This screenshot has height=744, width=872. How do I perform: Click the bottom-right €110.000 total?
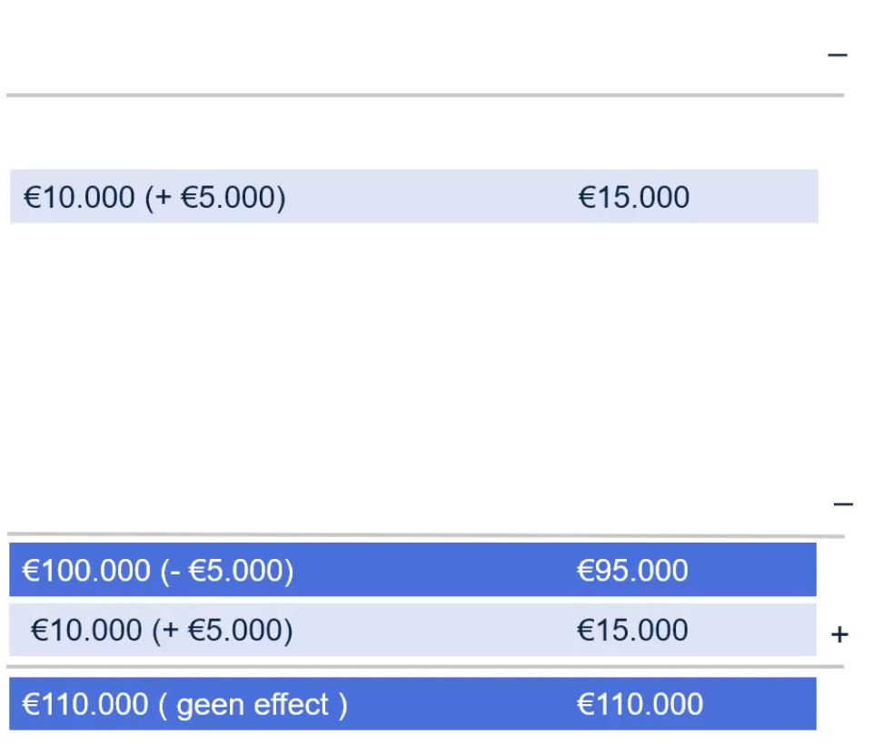pyautogui.click(x=639, y=704)
